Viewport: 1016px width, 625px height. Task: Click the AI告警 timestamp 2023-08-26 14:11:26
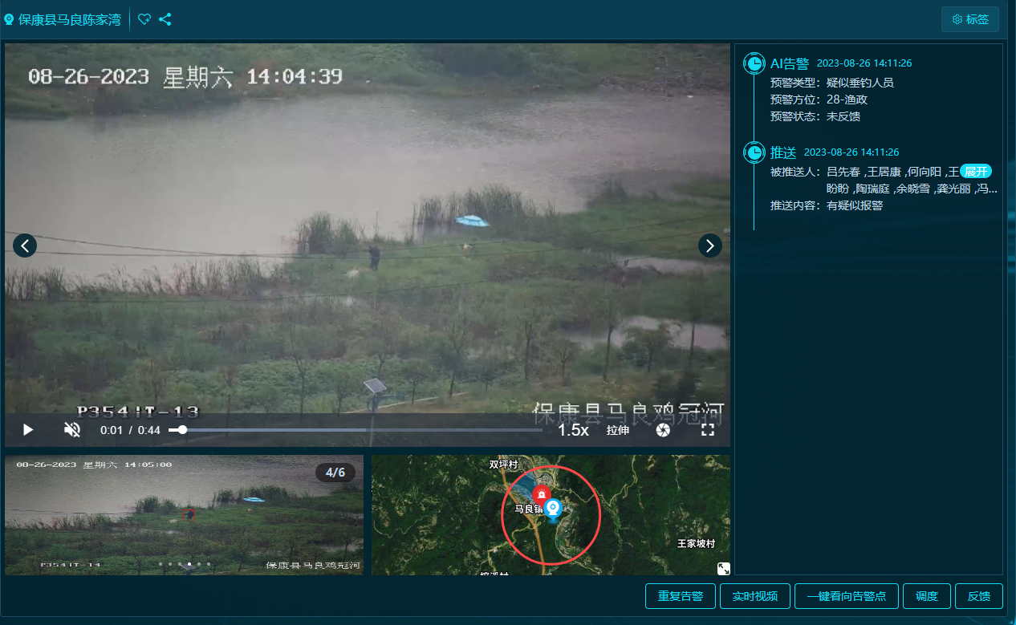[x=864, y=63]
